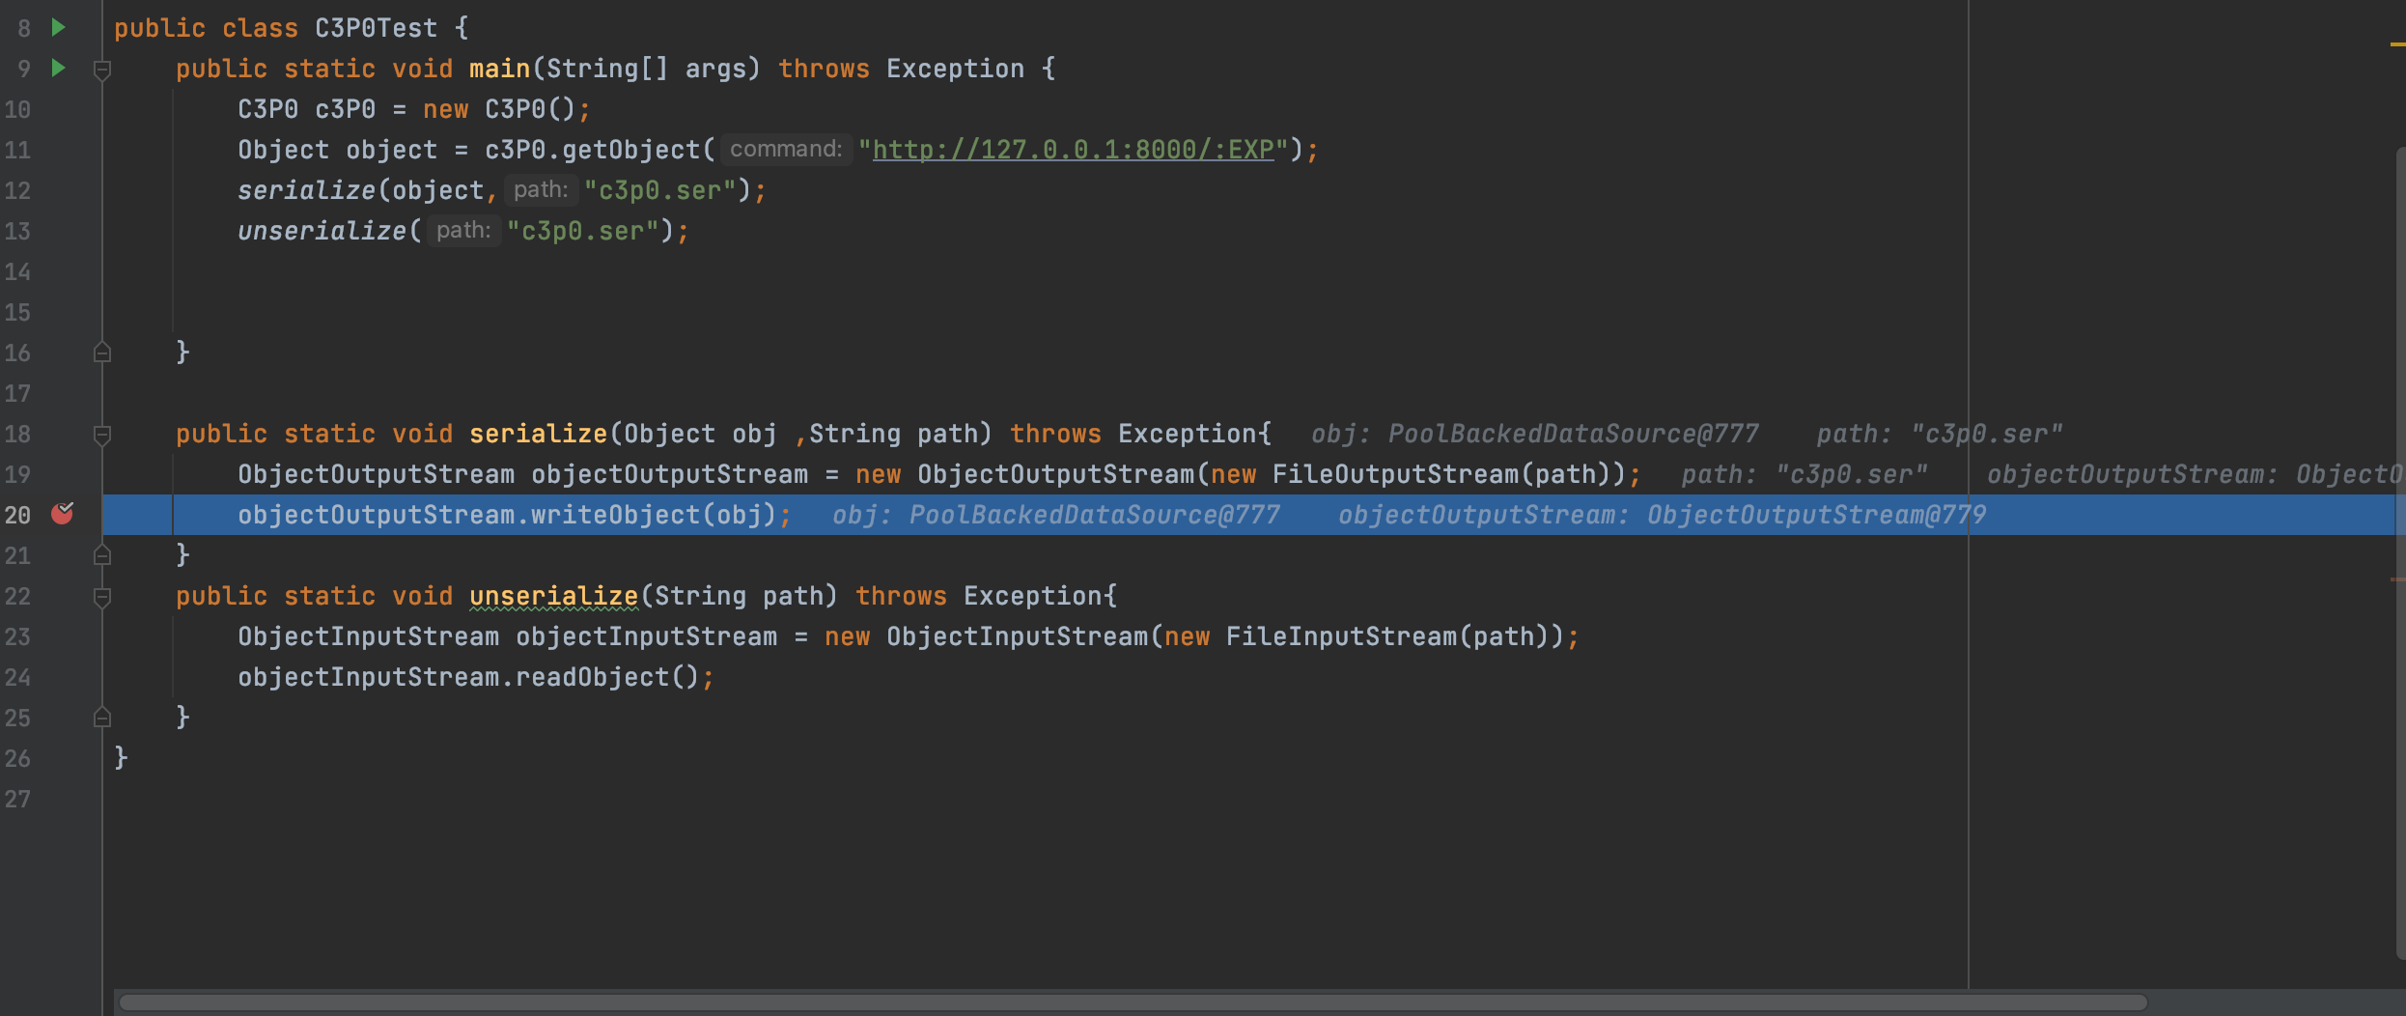Click the error stripe mark near line 22
Image resolution: width=2406 pixels, height=1016 pixels.
pyautogui.click(x=2398, y=579)
